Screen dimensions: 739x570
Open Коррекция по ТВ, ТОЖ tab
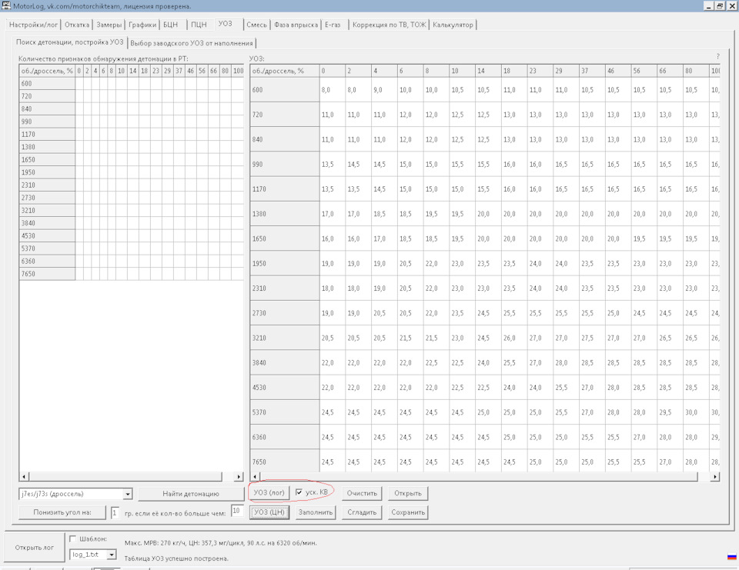pos(390,25)
